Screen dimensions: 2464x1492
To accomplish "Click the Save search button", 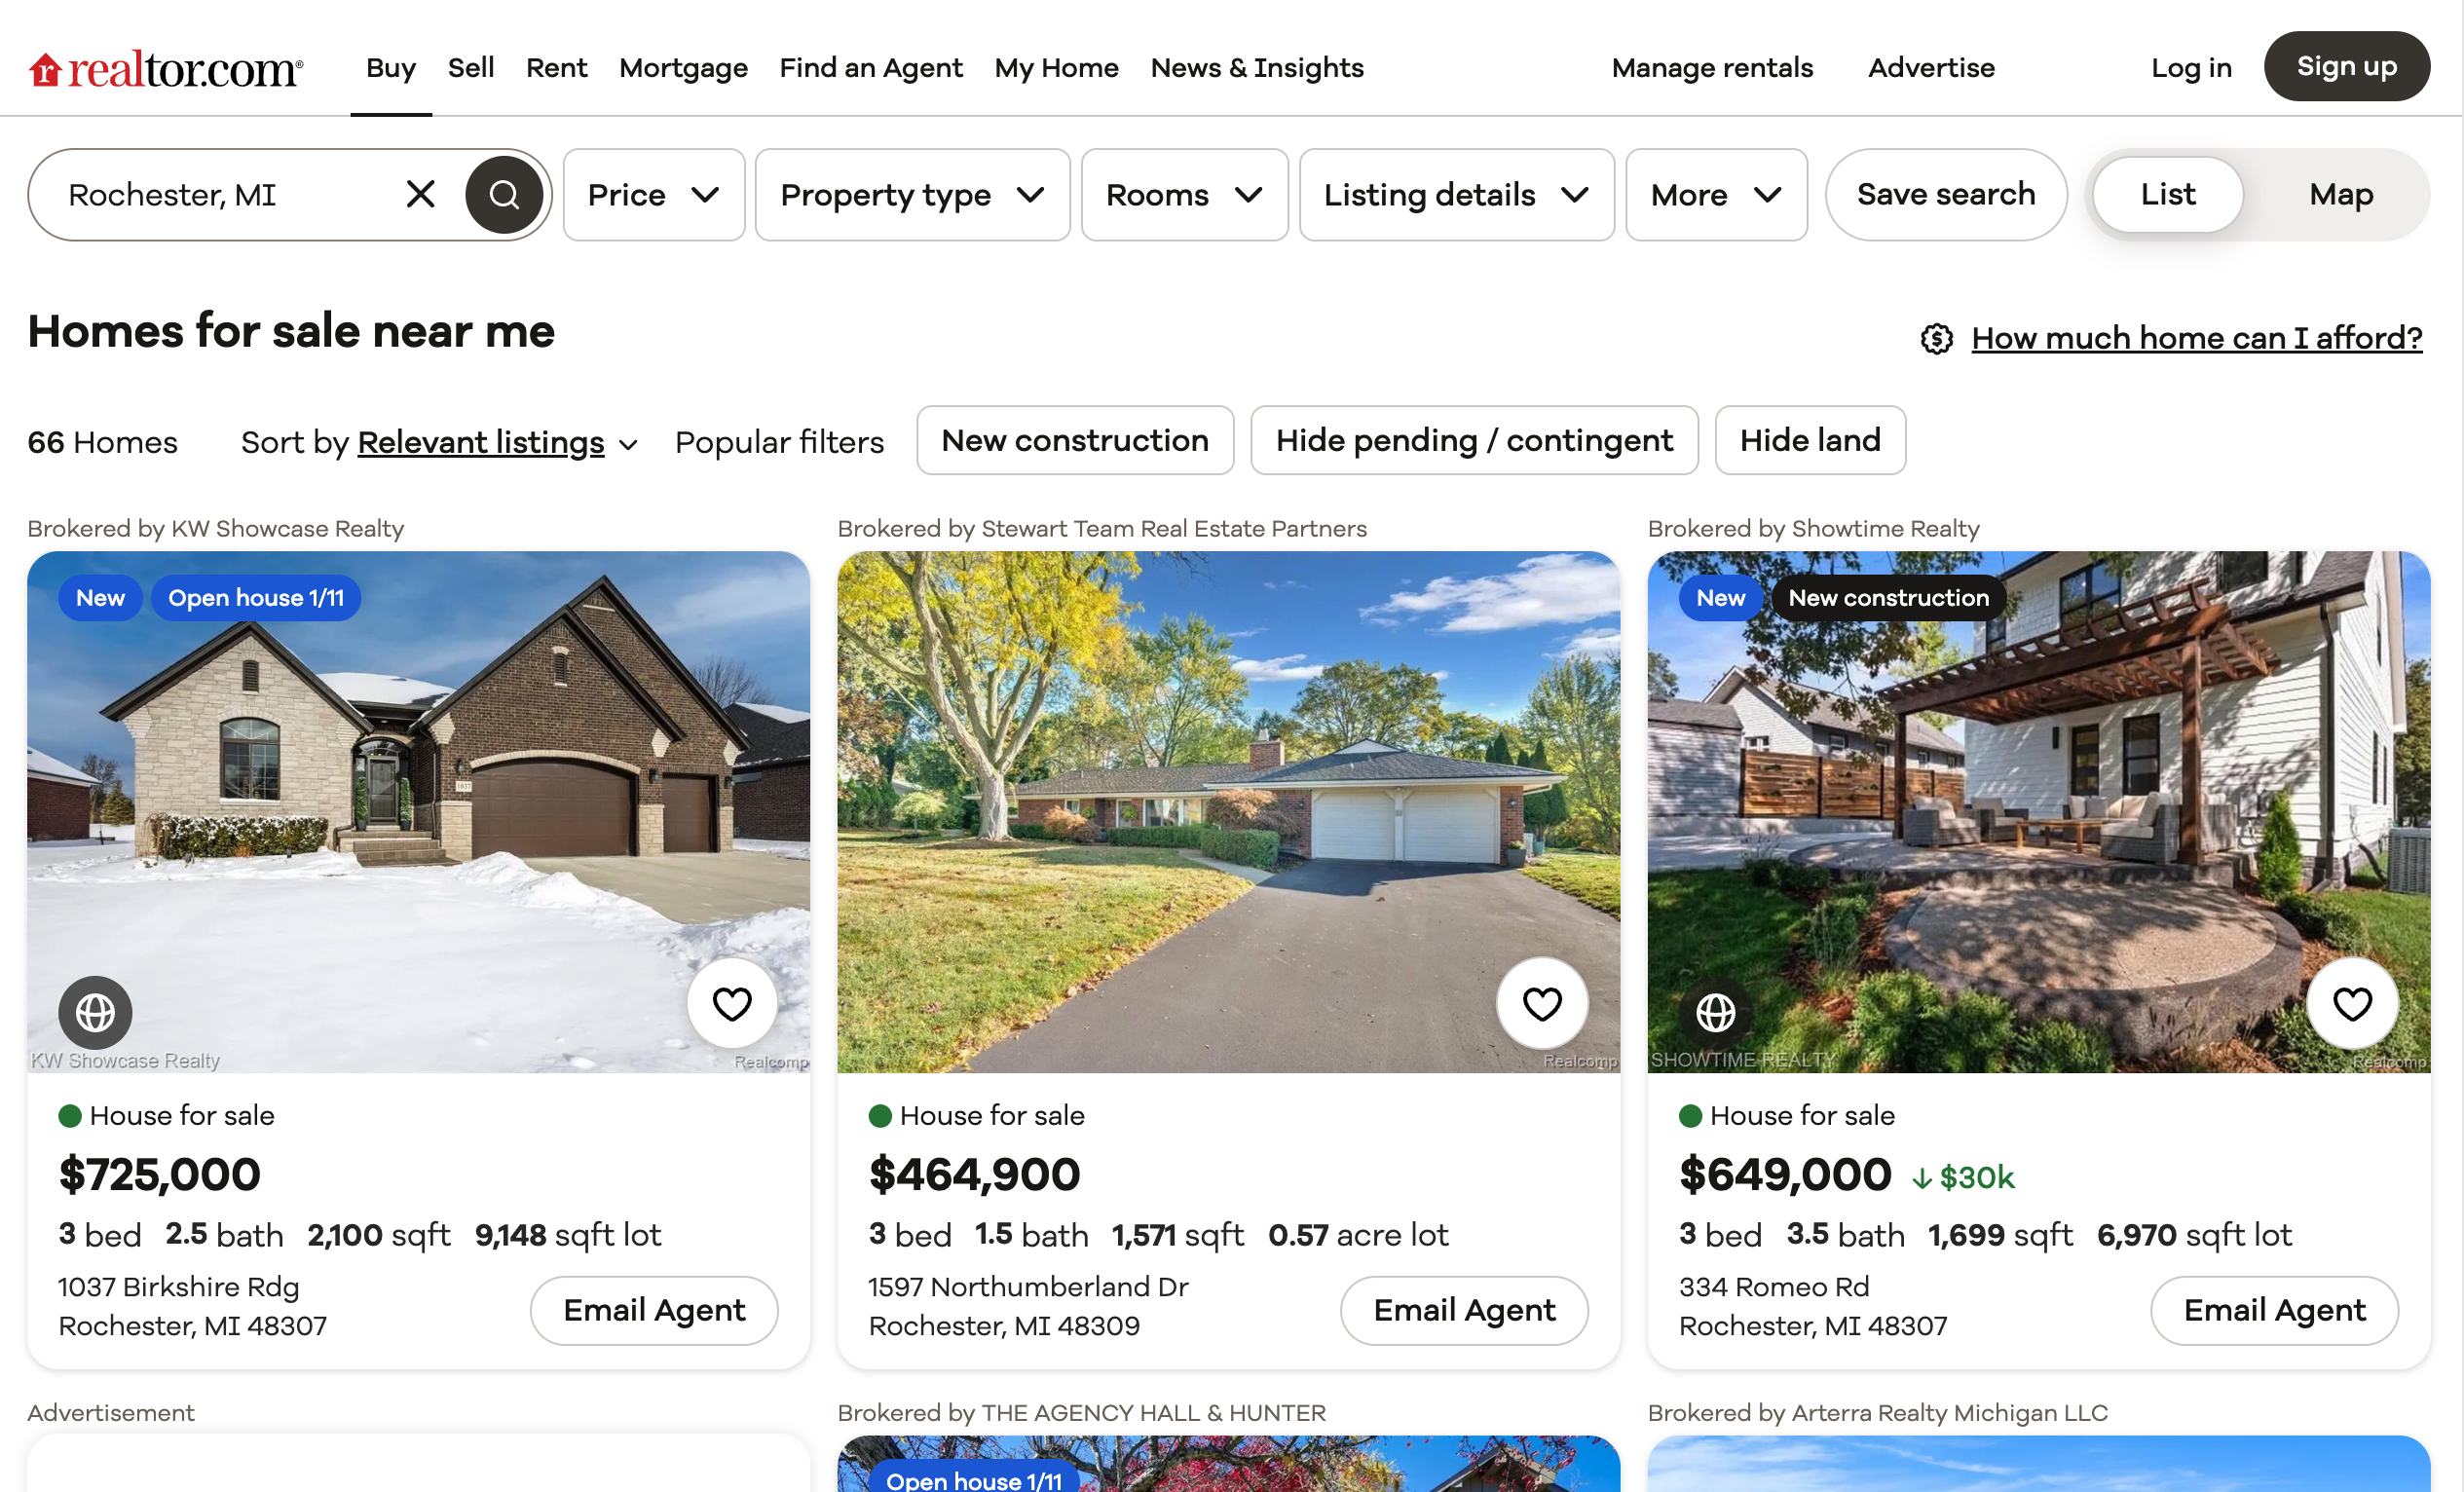I will pyautogui.click(x=1945, y=194).
